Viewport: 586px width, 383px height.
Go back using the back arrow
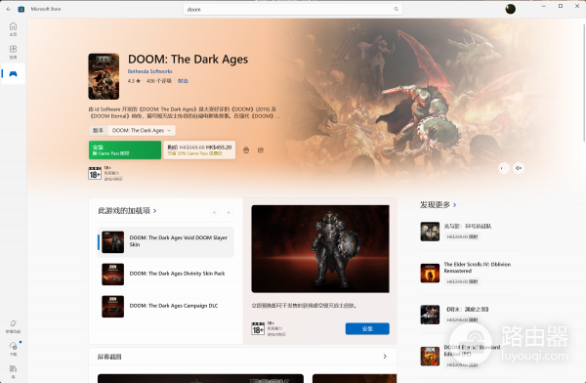click(x=9, y=9)
